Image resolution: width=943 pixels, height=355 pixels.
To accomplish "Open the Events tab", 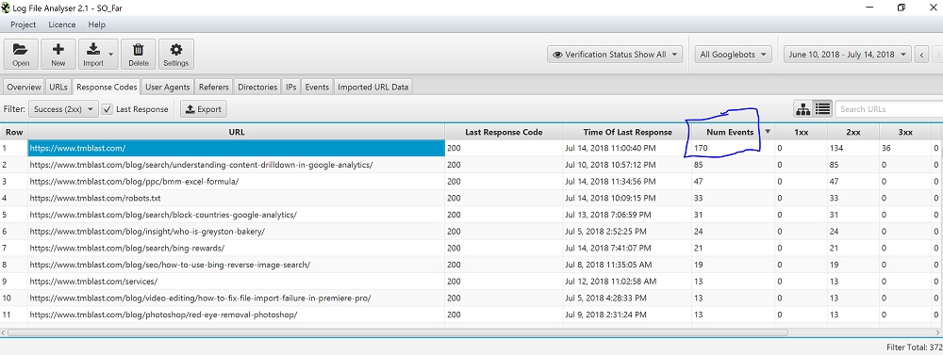I will pyautogui.click(x=317, y=87).
